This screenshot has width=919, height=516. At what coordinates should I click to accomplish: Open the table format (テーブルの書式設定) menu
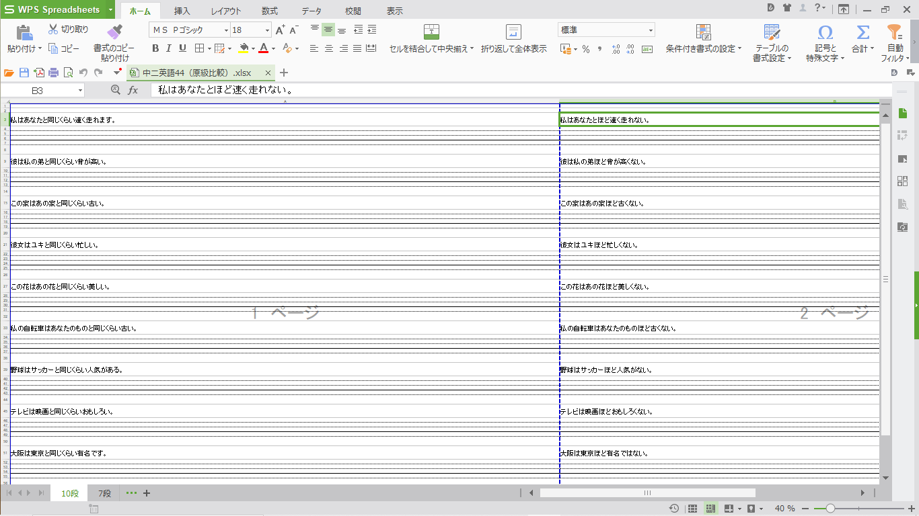772,43
